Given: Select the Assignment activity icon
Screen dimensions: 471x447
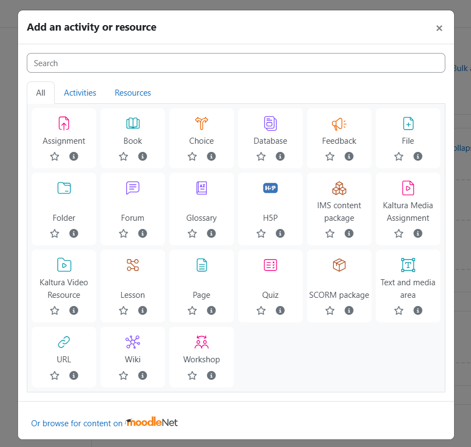Looking at the screenshot, I should [x=64, y=123].
